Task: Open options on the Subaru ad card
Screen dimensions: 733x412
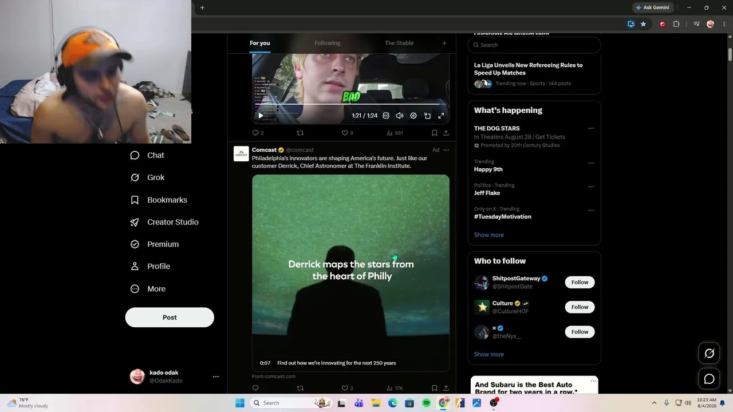Action: 593,381
